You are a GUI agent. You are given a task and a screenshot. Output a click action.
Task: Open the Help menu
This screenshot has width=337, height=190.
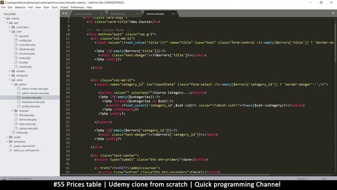click(x=89, y=7)
